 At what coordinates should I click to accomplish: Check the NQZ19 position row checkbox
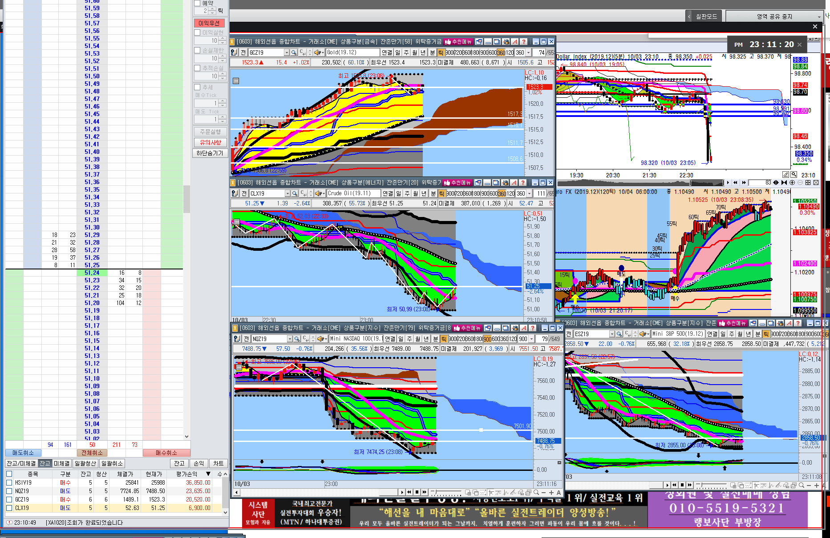[9, 491]
